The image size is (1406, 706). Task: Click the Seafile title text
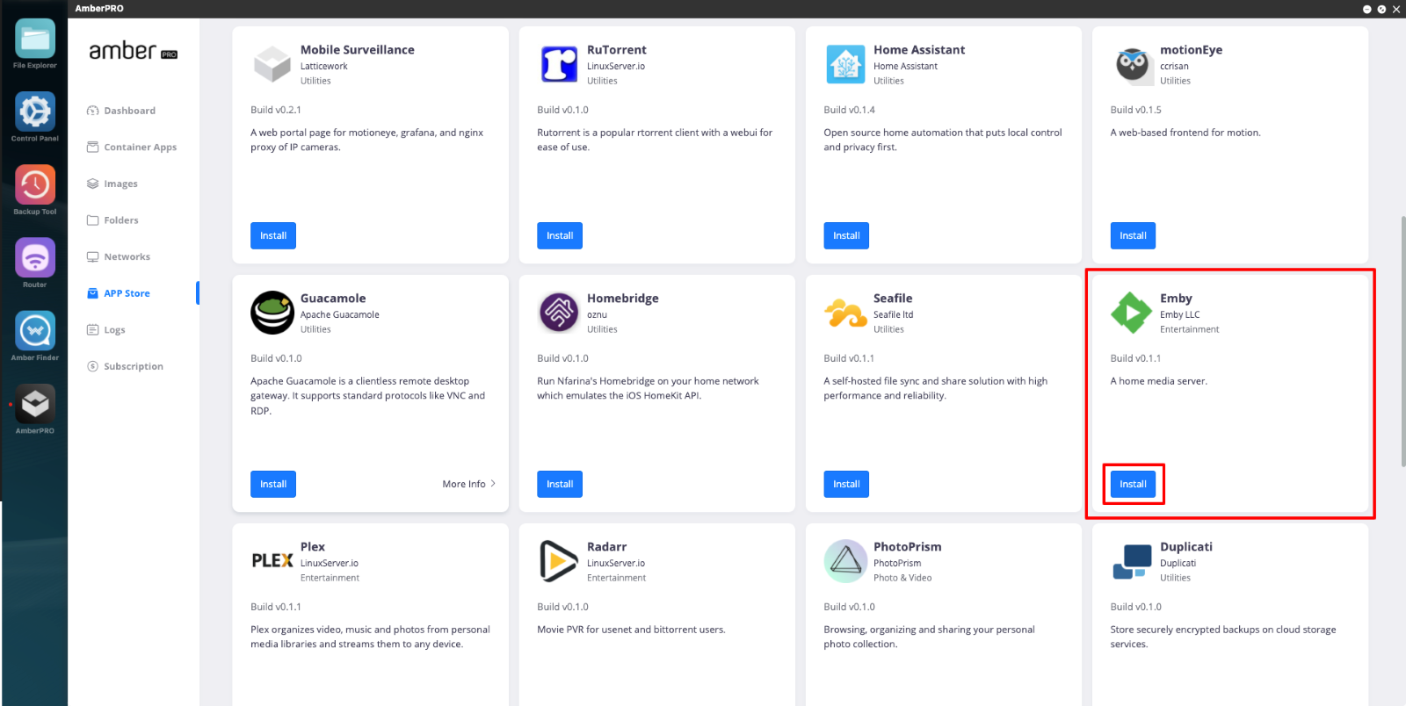(x=893, y=299)
